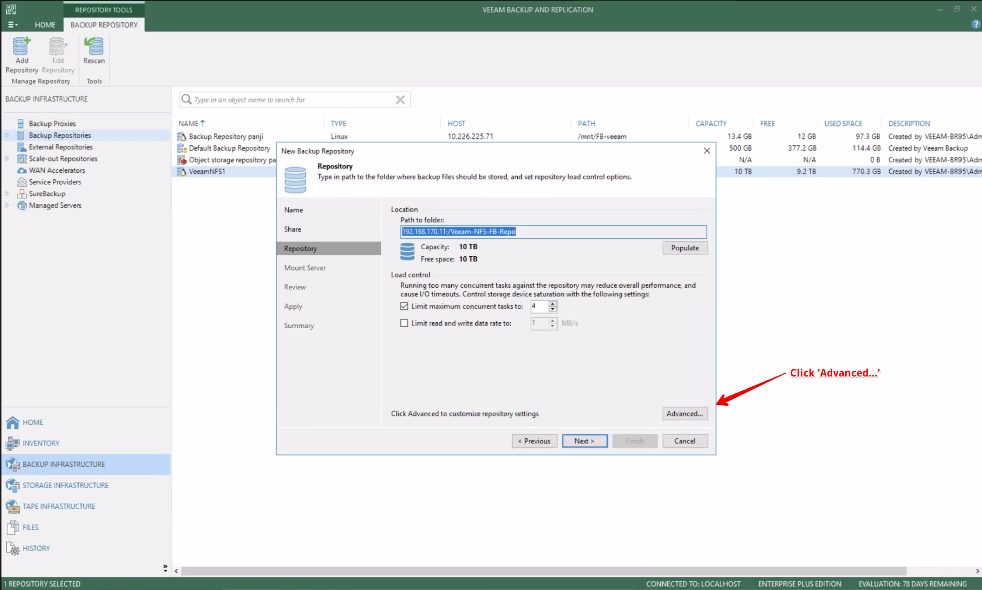Viewport: 982px width, 590px height.
Task: Expand the Scale-out Repositories tree arrow
Action: 7,159
